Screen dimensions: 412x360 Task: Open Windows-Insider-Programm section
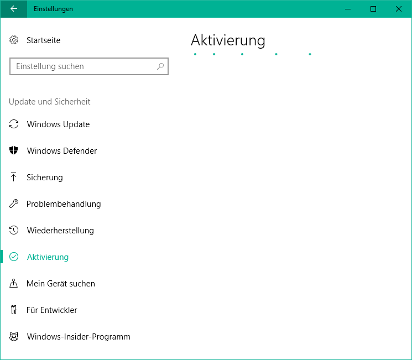coord(79,337)
